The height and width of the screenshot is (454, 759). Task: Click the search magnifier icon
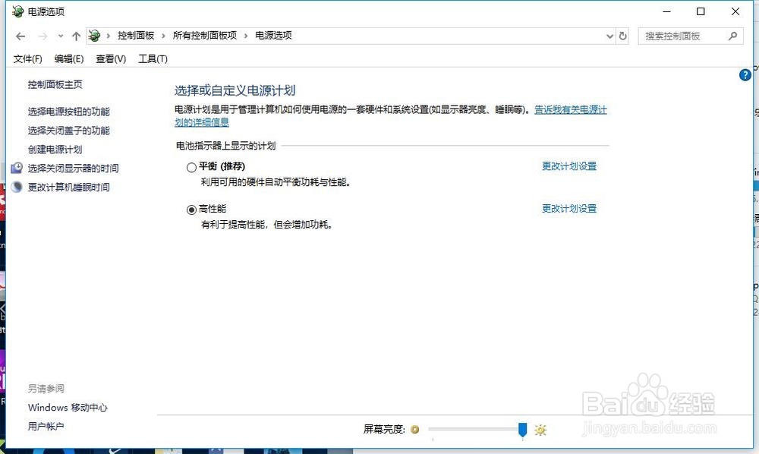click(731, 36)
